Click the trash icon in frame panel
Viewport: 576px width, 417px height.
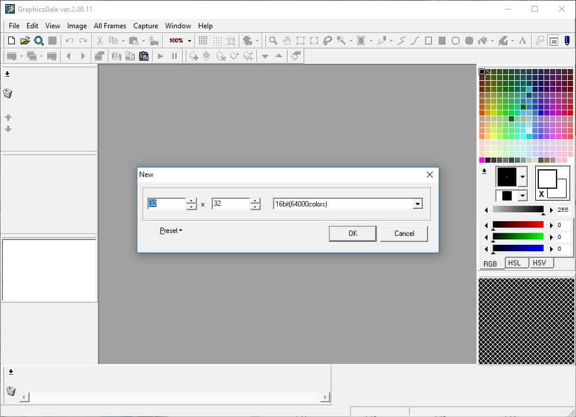pos(11,390)
